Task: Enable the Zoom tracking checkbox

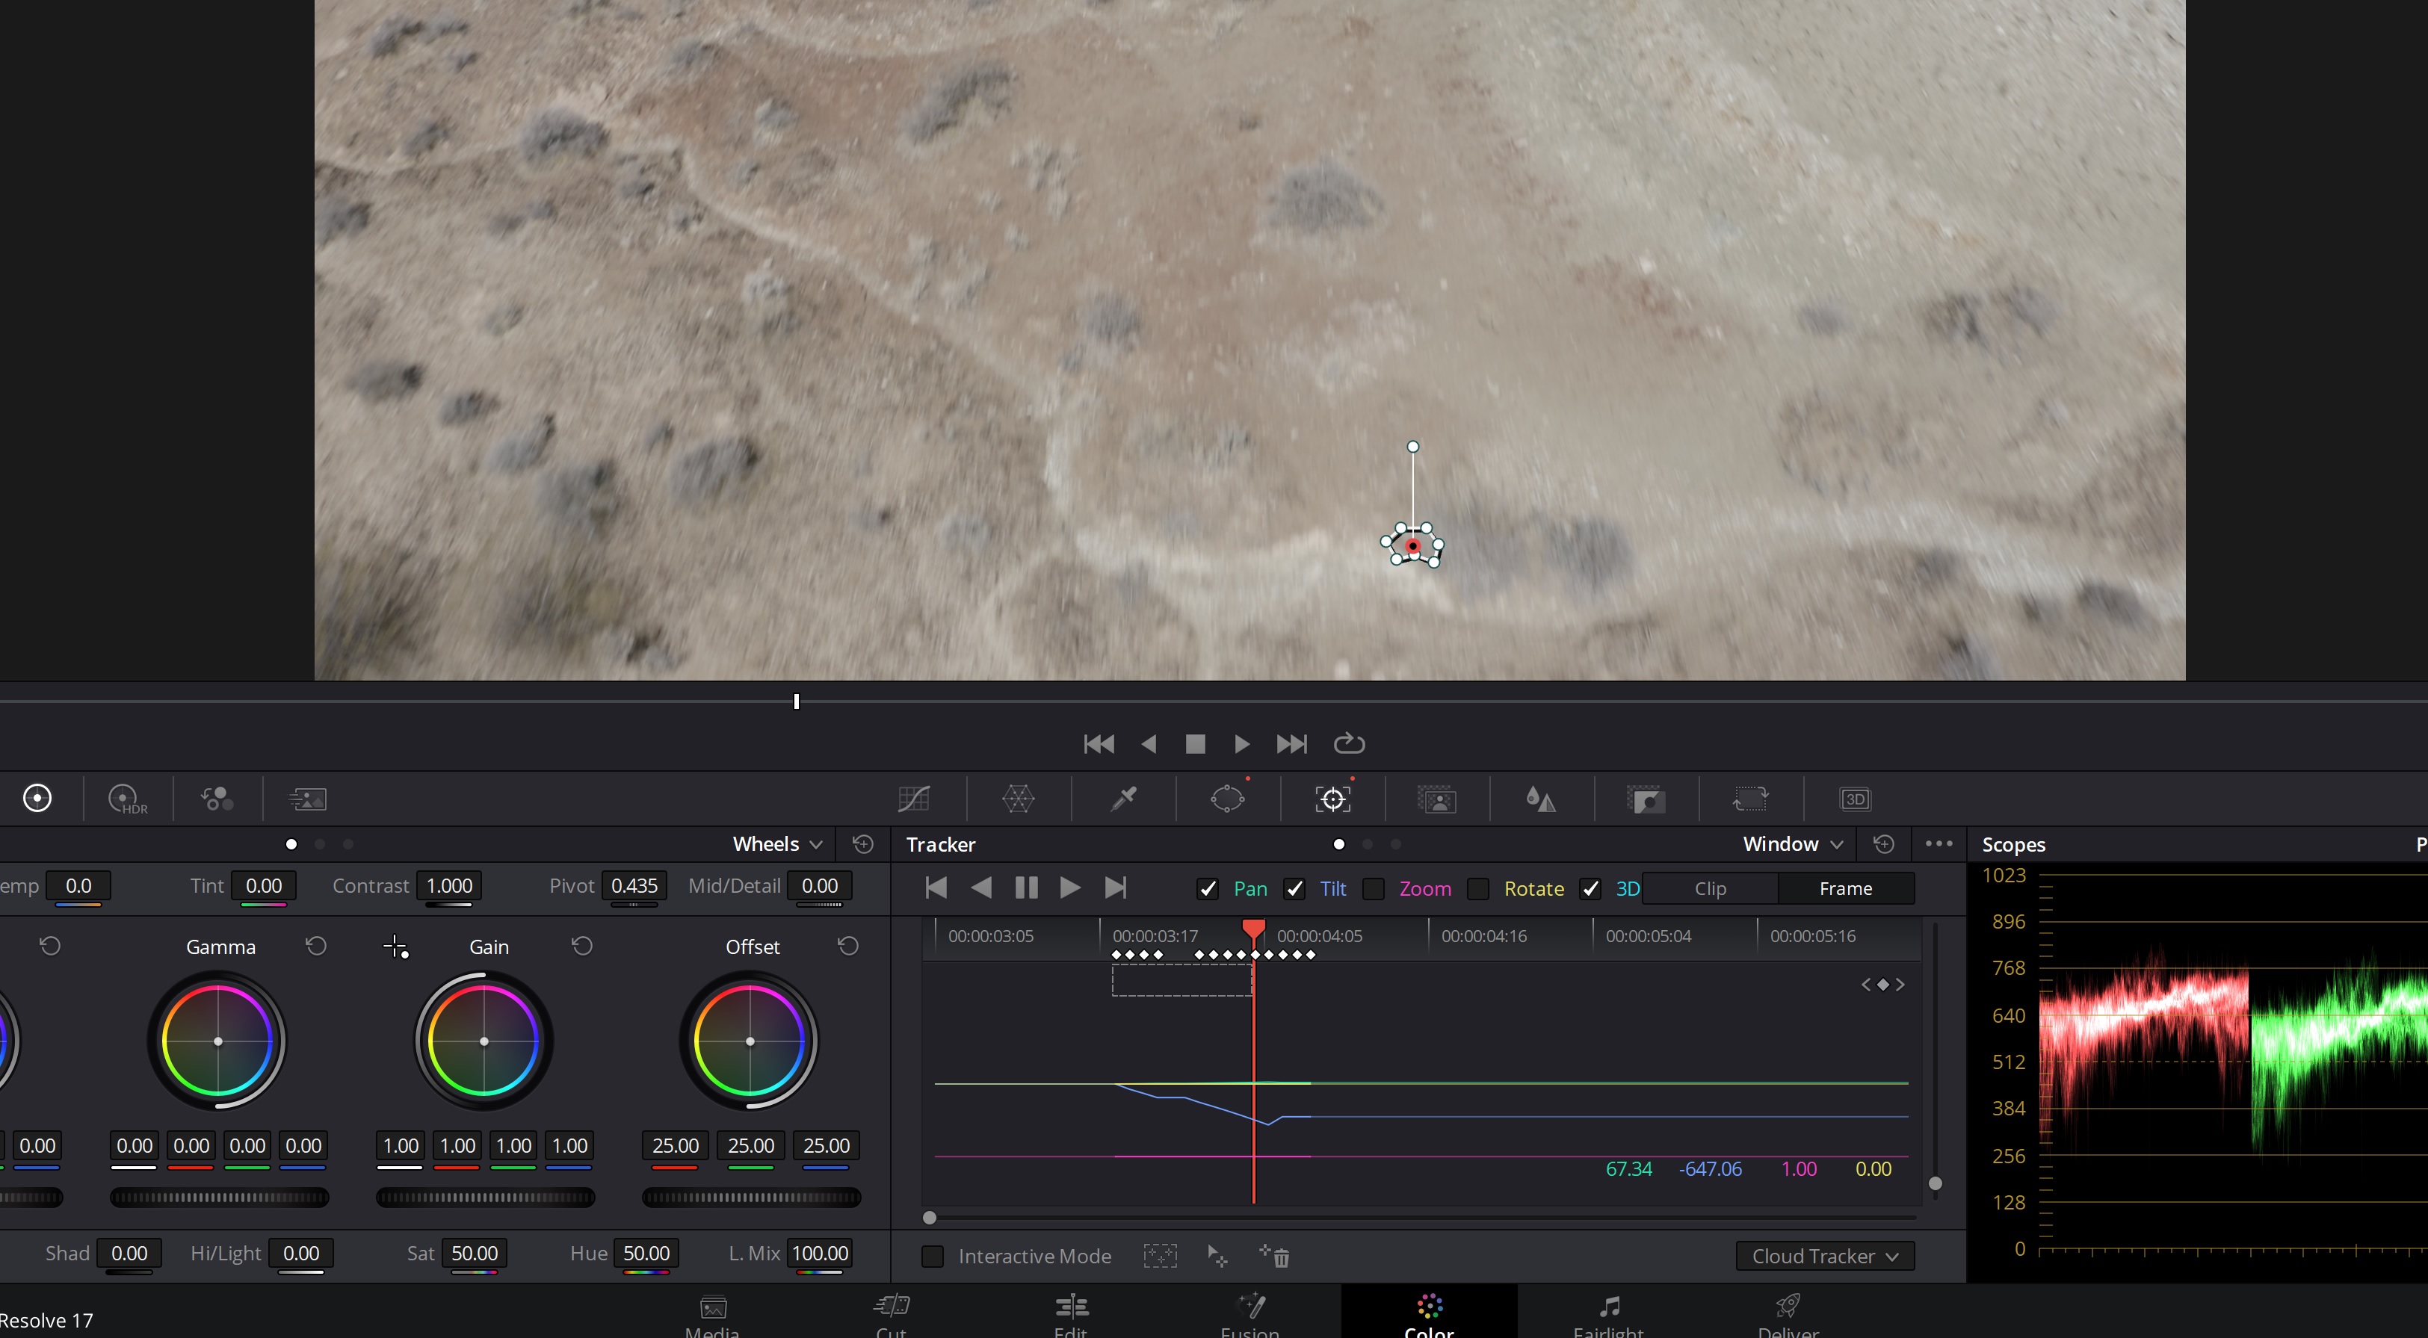Action: click(x=1374, y=888)
